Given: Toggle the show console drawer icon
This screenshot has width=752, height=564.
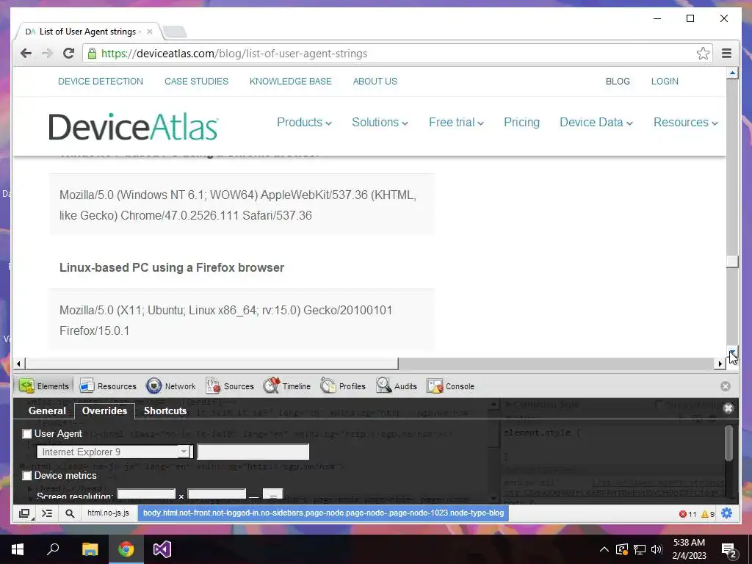Looking at the screenshot, I should pos(46,513).
